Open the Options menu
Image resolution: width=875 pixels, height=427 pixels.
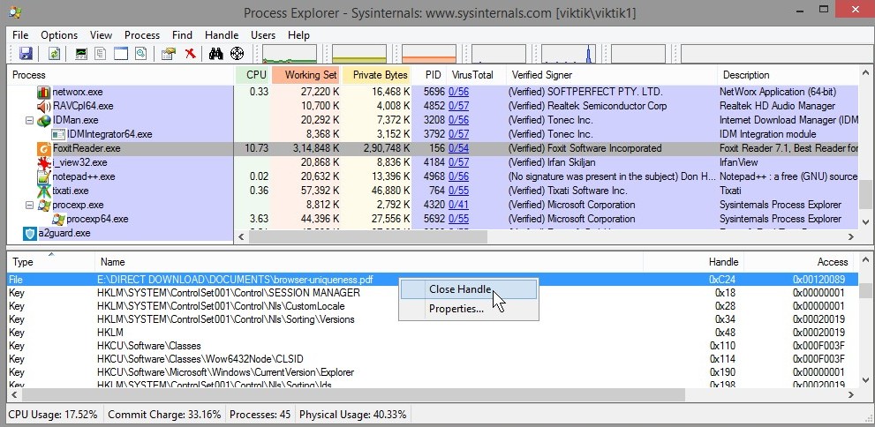click(59, 35)
